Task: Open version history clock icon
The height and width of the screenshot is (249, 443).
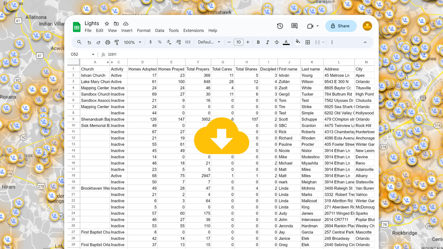Action: (x=280, y=26)
